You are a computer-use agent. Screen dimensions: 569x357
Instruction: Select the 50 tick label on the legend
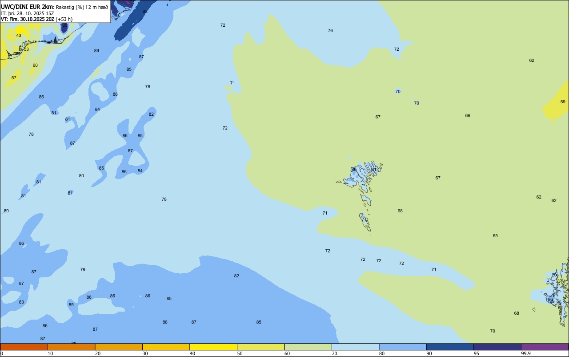tap(240, 353)
